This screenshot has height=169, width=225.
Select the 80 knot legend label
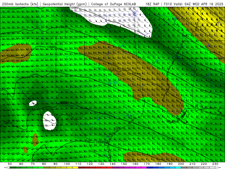tap(44, 164)
